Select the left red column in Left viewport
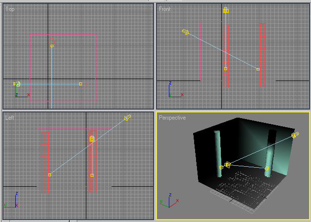 [45, 162]
